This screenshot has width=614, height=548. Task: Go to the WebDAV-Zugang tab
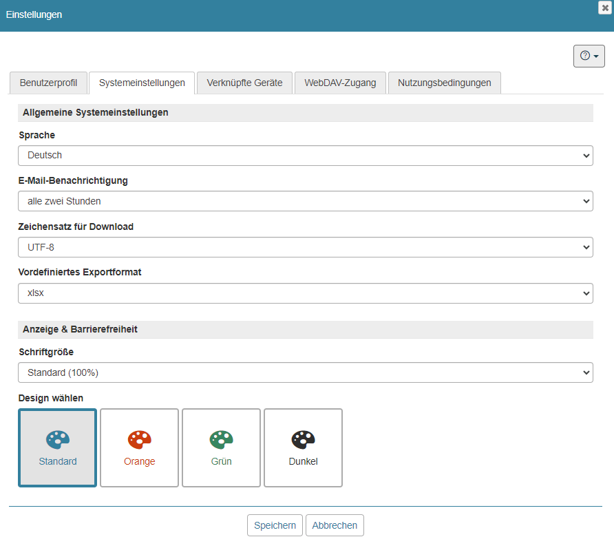click(x=340, y=83)
